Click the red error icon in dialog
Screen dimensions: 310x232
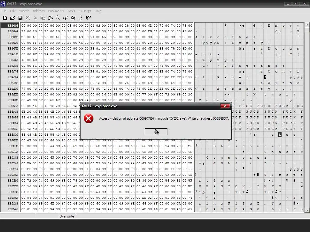coord(89,118)
